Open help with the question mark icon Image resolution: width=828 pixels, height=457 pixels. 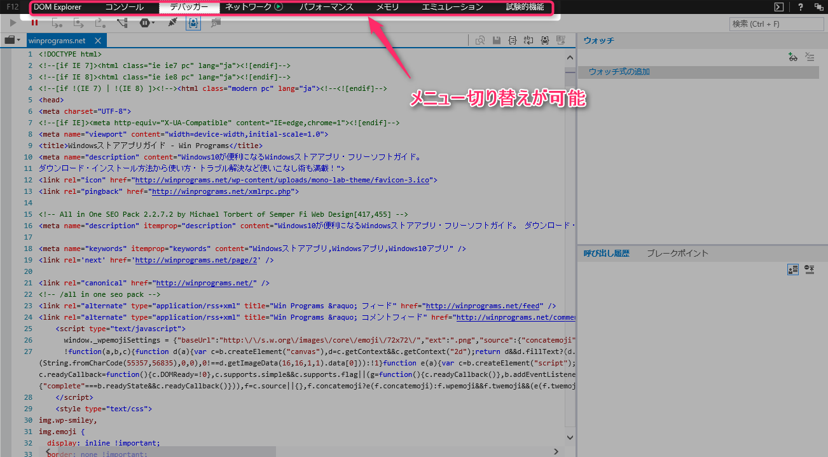[x=800, y=7]
